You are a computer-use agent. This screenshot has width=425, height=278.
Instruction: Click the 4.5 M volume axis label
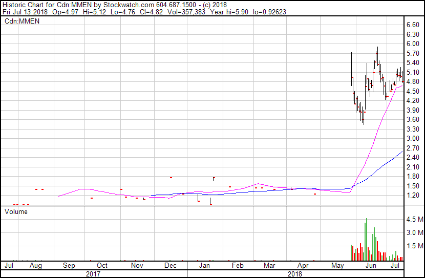(415, 219)
